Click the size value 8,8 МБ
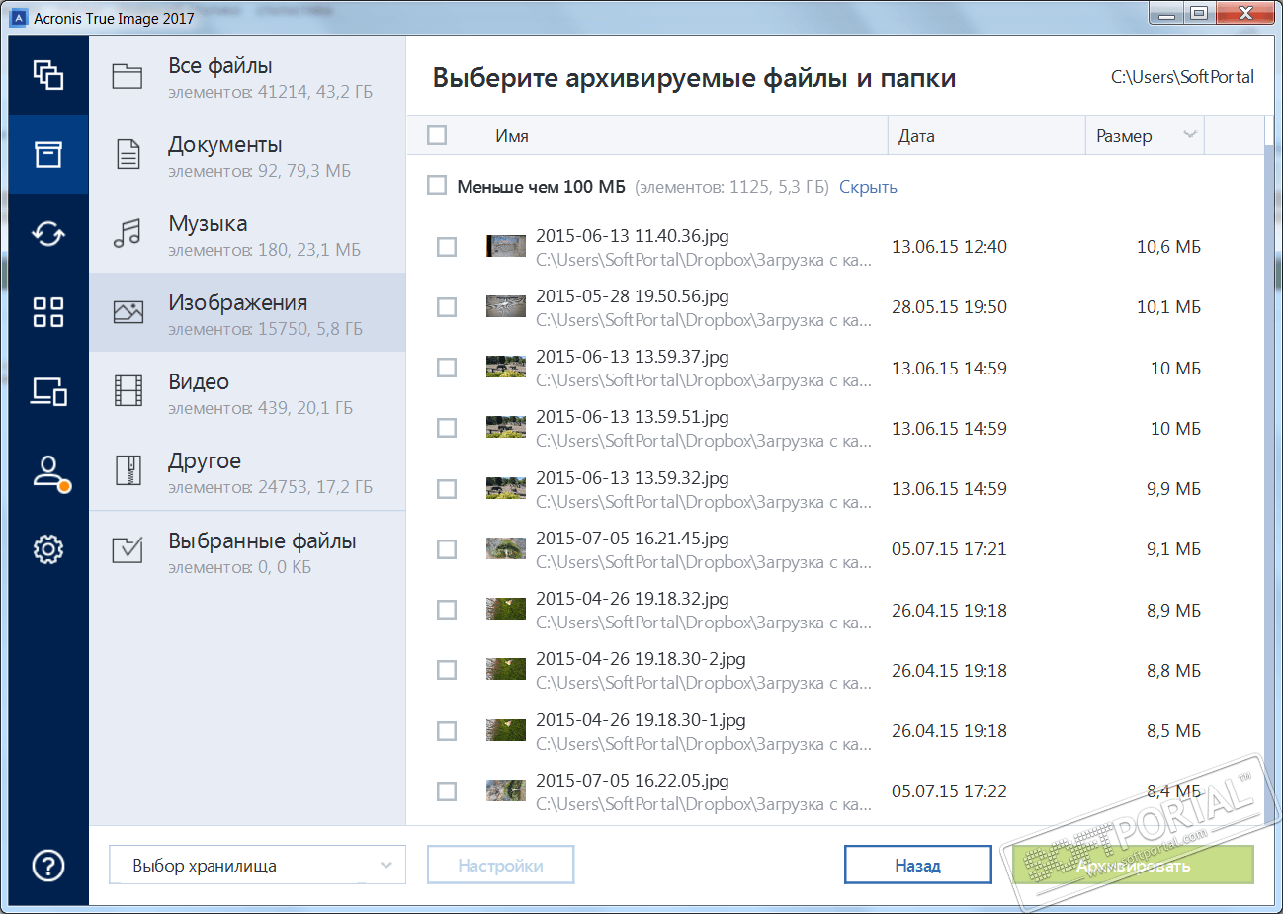The height and width of the screenshot is (914, 1283). pos(1173,670)
